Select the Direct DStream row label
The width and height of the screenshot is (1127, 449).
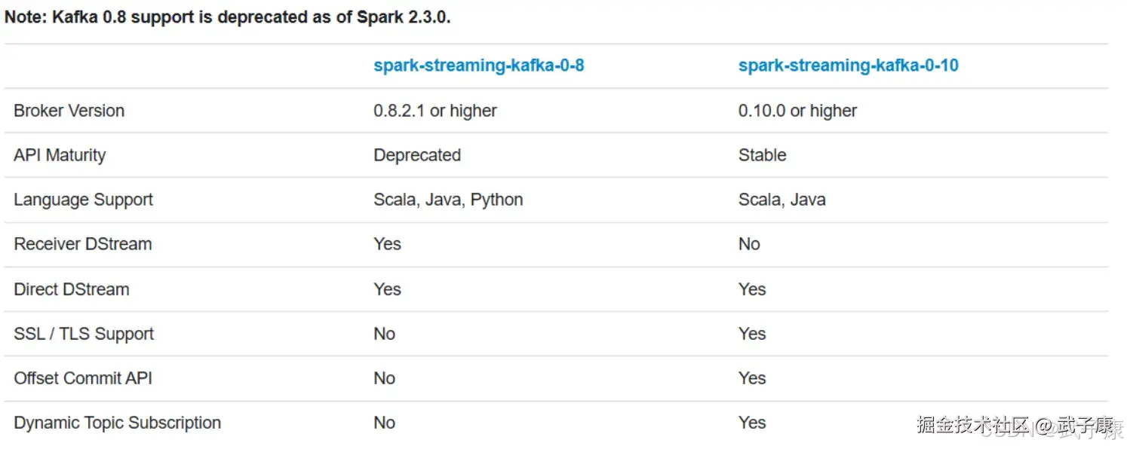tap(71, 289)
